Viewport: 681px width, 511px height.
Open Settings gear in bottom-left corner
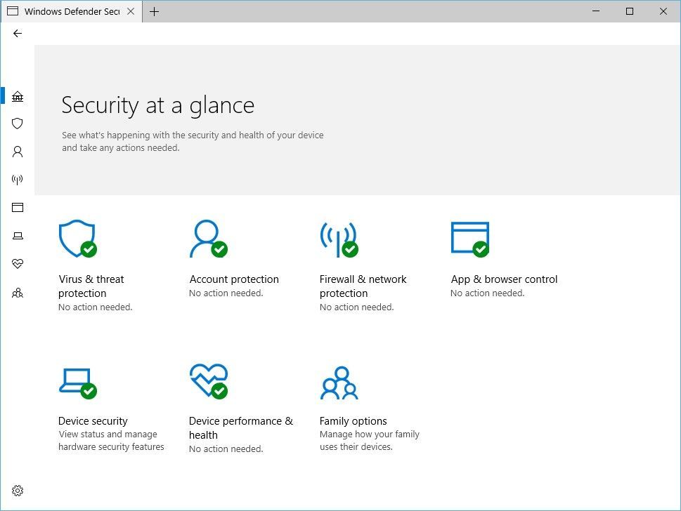pyautogui.click(x=18, y=490)
